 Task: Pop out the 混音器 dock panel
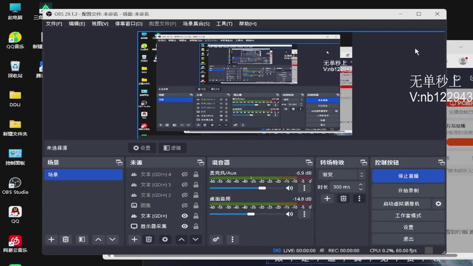pos(309,163)
